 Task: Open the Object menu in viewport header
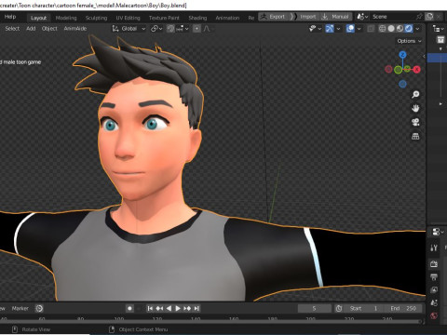coord(49,29)
